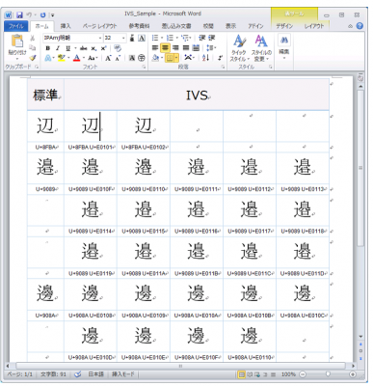Screen dimensions: 373x386
Task: Switch to Print Layout view in status bar
Action: (x=241, y=374)
